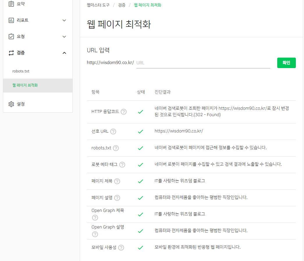Open the help tooltip for 선호 URL

click(113, 131)
